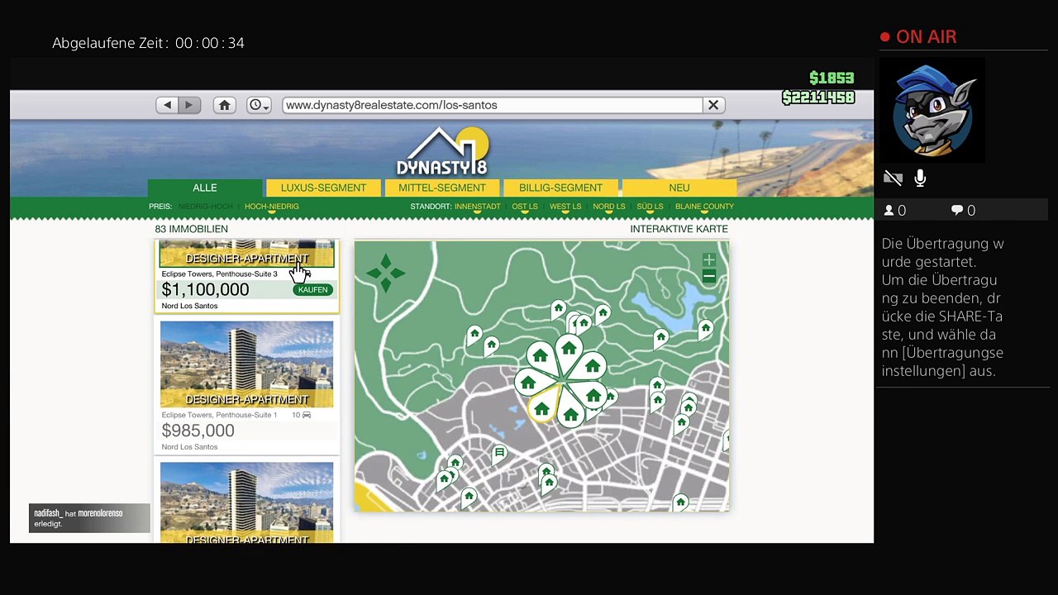The width and height of the screenshot is (1058, 595).
Task: Toggle the NORD LS location filter
Action: [609, 207]
